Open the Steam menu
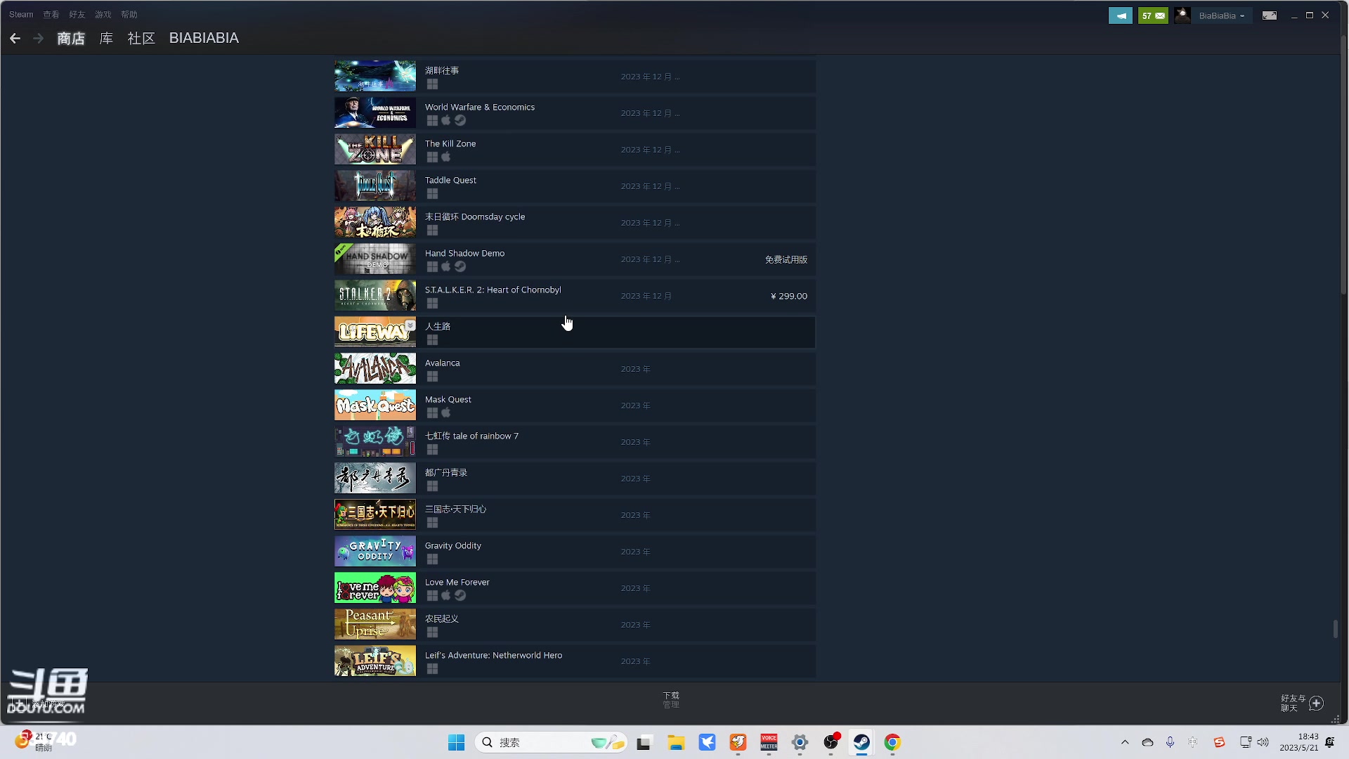Image resolution: width=1349 pixels, height=759 pixels. [21, 14]
